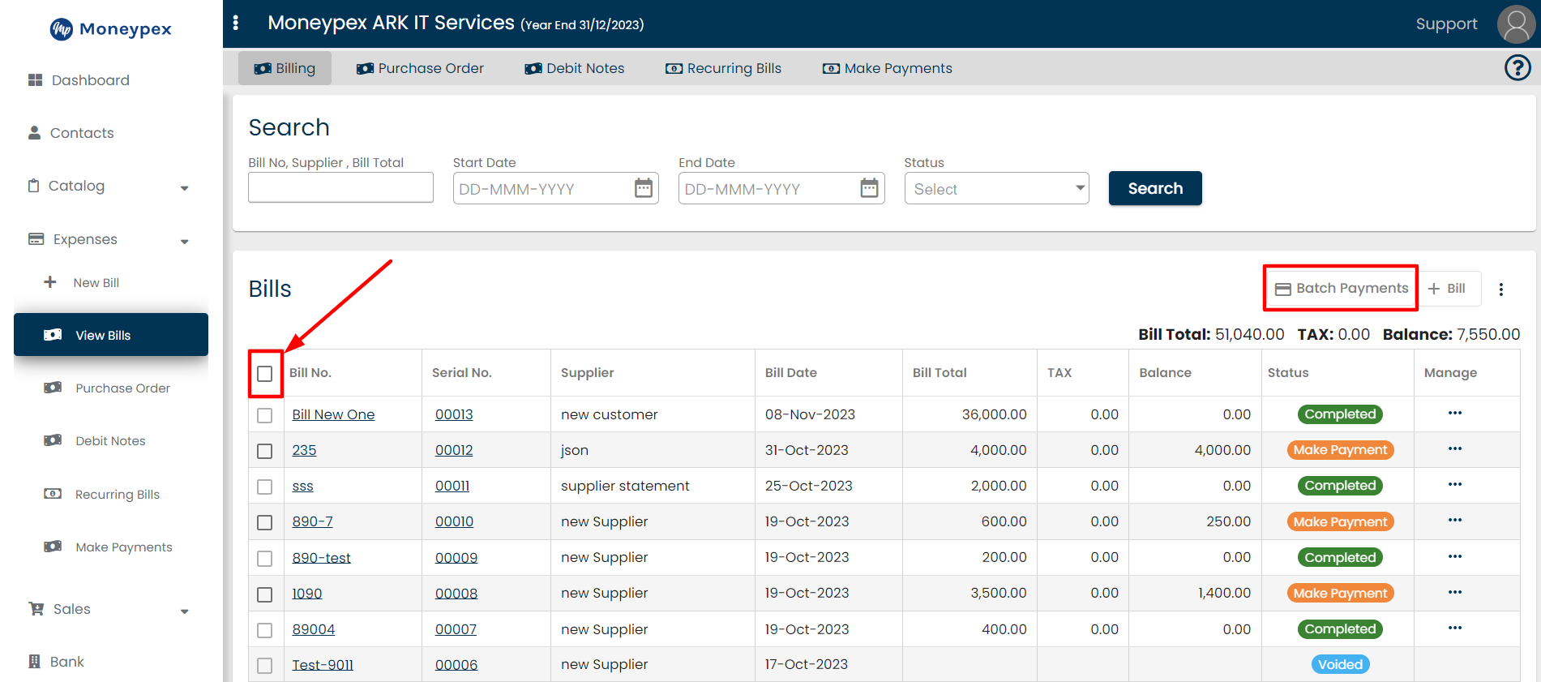The width and height of the screenshot is (1541, 682).
Task: Click sidebar Make Payments money icon
Action: 53,547
